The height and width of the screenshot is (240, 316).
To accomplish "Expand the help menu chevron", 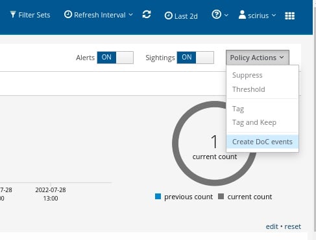I will [x=226, y=16].
